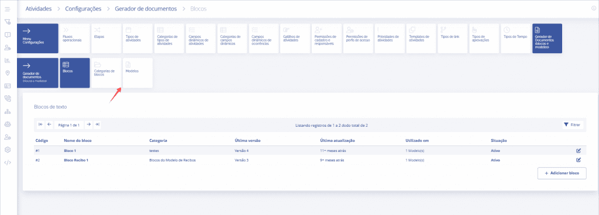This screenshot has width=599, height=215.
Task: Open the contact card sidebar icon
Action: [7, 86]
